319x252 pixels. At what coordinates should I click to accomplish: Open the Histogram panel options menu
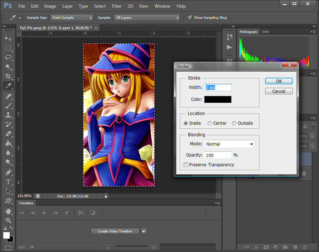313,31
